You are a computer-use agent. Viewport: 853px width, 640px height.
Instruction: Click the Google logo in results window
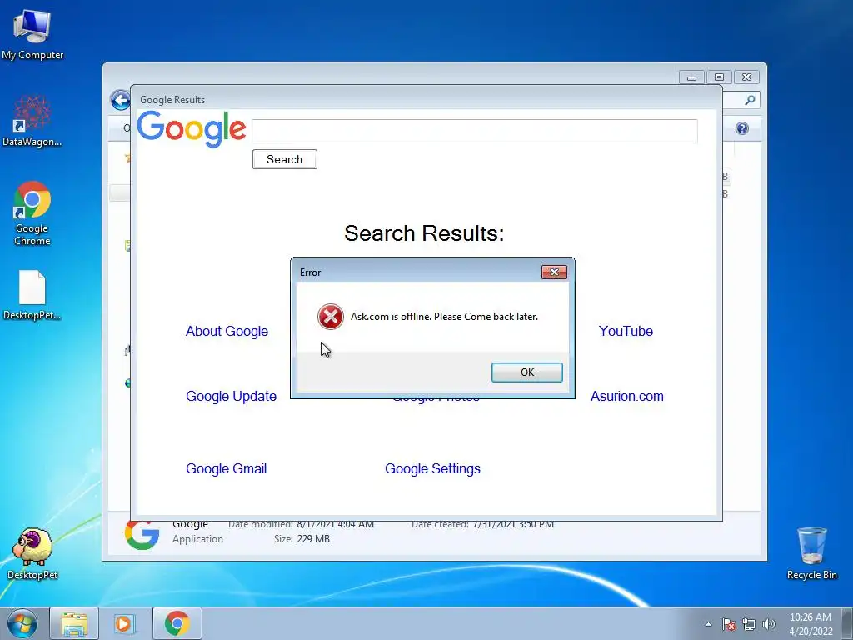click(192, 129)
